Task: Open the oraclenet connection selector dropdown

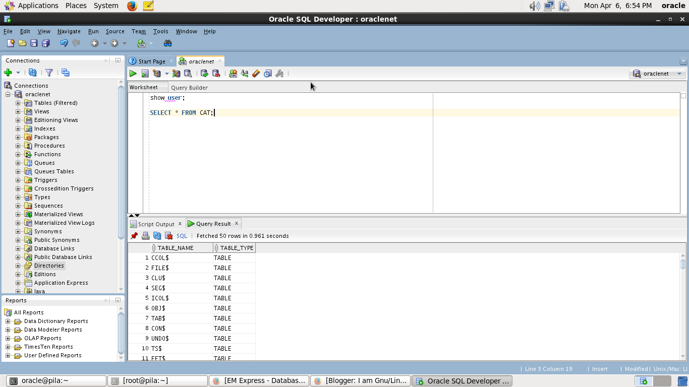Action: click(679, 74)
